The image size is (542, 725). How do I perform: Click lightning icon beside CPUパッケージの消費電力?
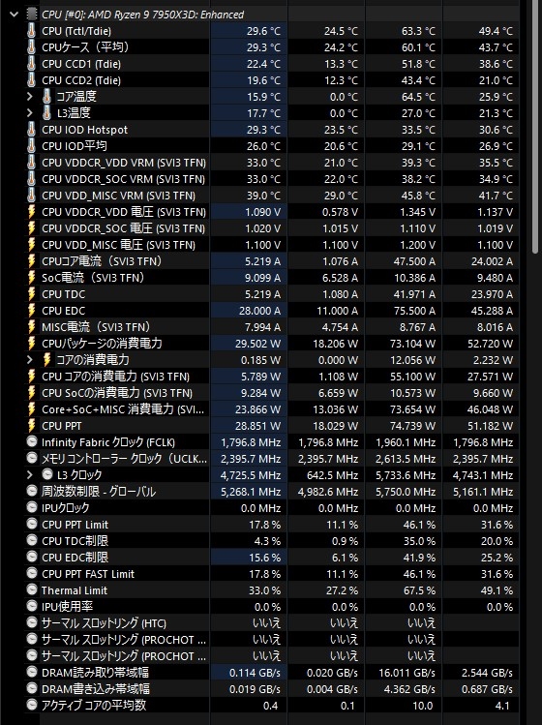pos(31,344)
